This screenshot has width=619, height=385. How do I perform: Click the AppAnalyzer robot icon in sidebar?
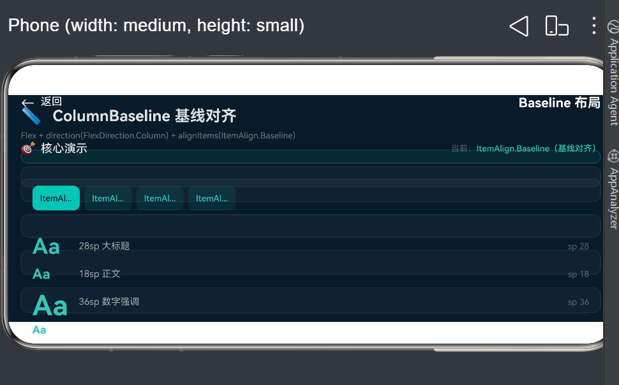click(613, 156)
